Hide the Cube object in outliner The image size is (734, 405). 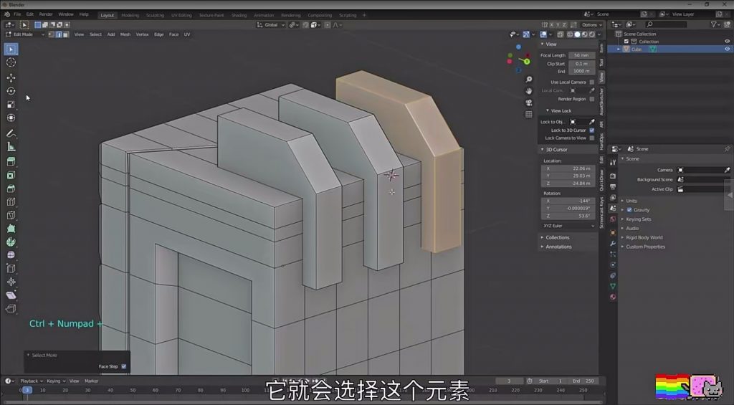[x=727, y=49]
